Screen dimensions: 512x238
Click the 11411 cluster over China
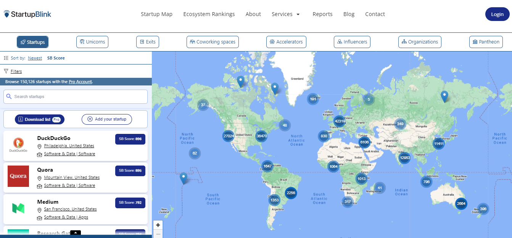pos(438,144)
